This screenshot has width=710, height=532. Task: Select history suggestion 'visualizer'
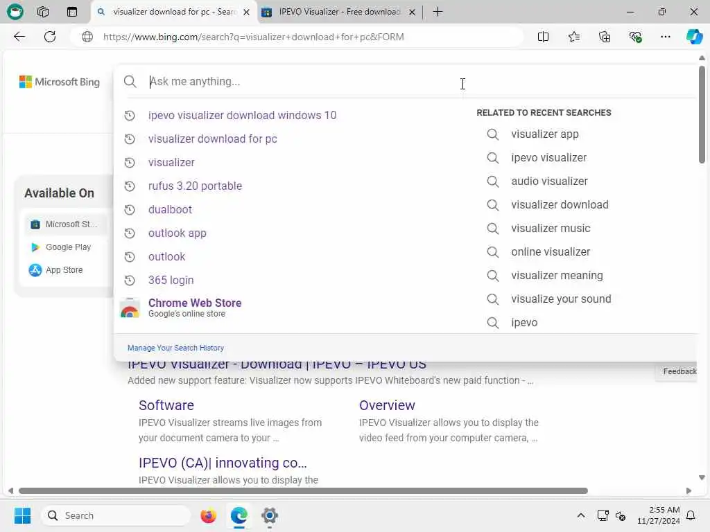171,162
